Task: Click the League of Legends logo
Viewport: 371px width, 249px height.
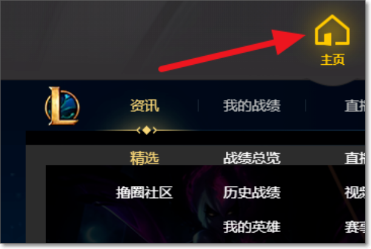Action: (x=62, y=106)
